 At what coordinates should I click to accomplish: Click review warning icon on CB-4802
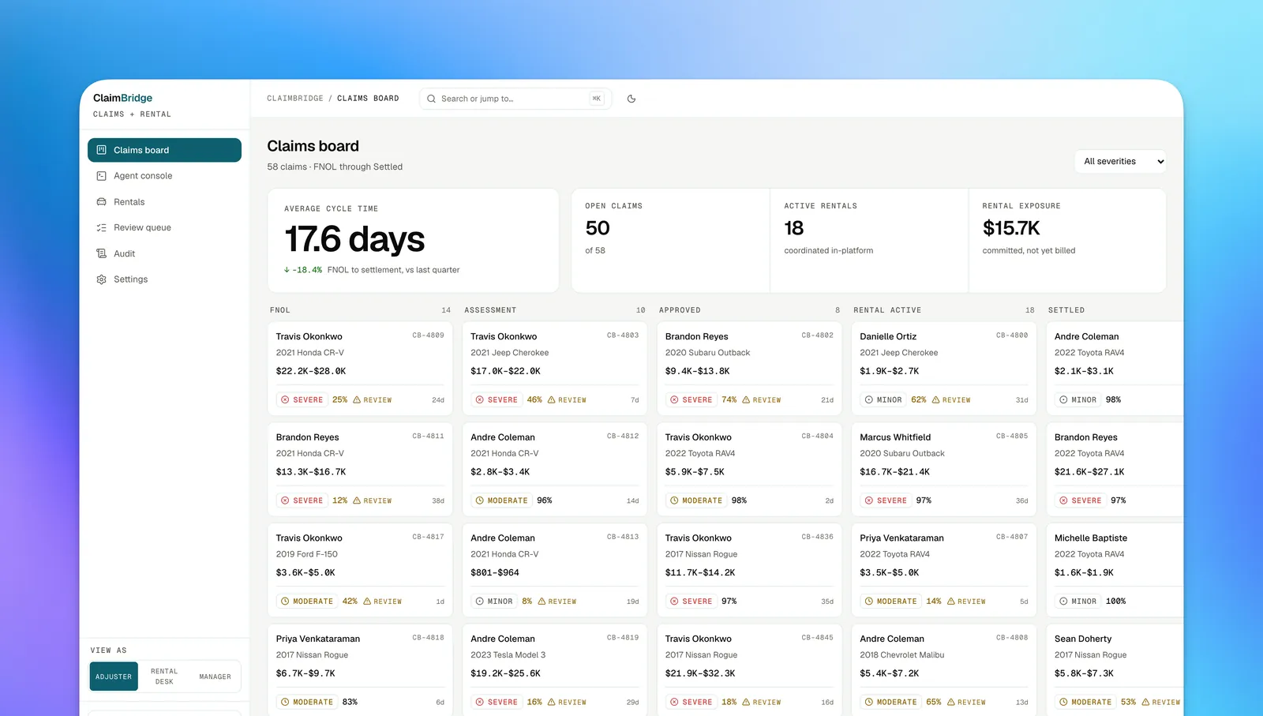[x=746, y=400]
